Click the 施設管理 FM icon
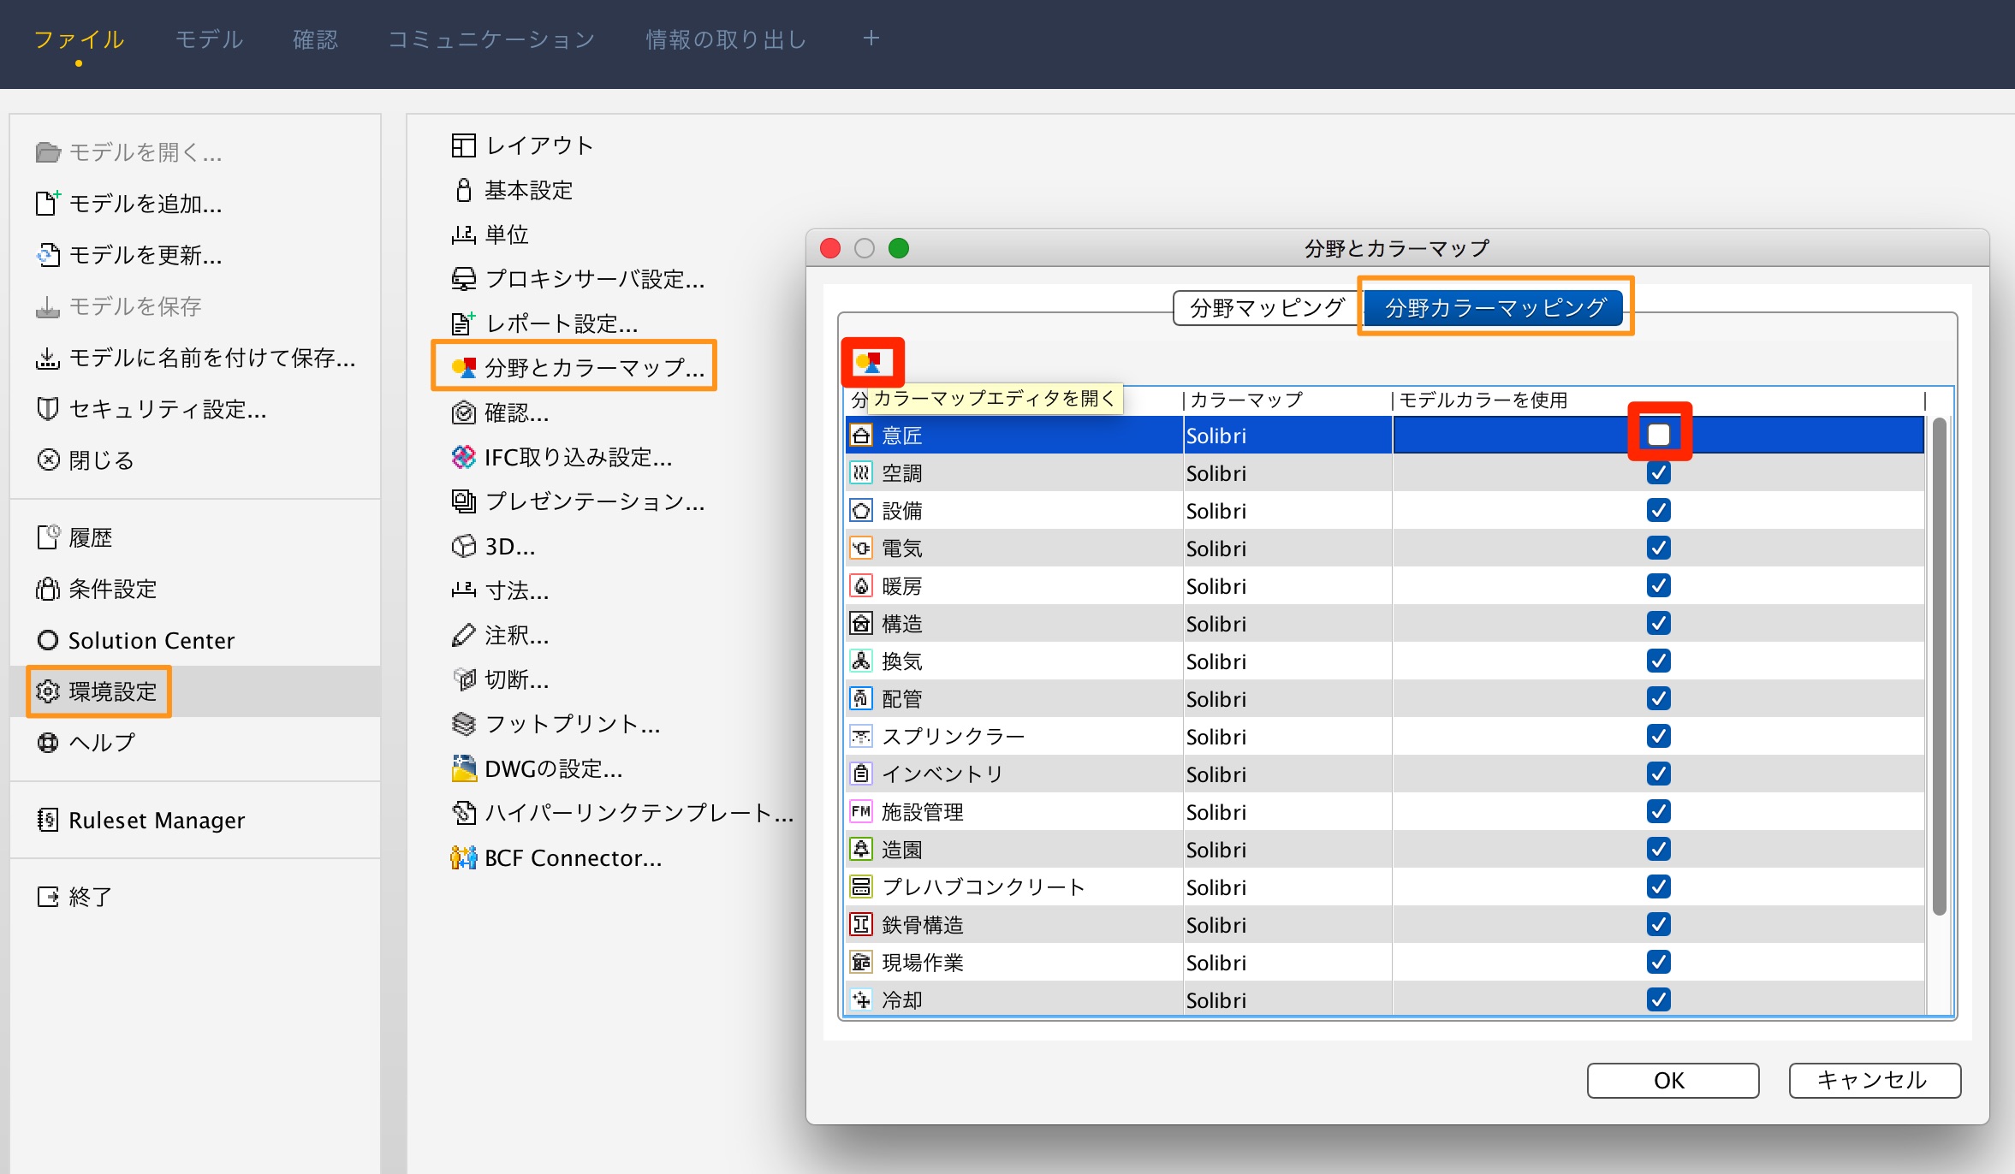This screenshot has height=1174, width=2015. pos(860,812)
